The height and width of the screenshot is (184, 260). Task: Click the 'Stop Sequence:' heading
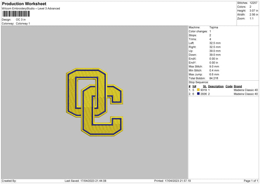click(198, 82)
